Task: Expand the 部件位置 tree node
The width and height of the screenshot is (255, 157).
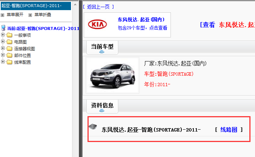Action: pos(3,55)
